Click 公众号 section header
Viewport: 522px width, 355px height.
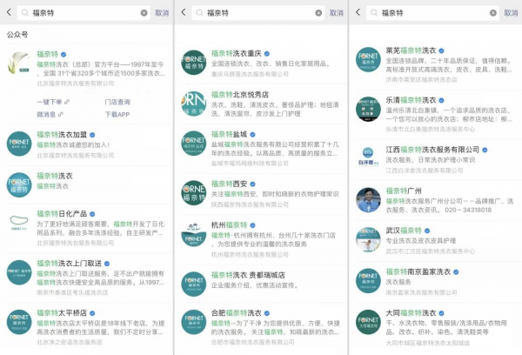click(x=17, y=34)
